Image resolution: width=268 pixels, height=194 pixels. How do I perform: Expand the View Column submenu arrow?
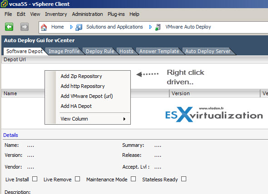[124, 119]
